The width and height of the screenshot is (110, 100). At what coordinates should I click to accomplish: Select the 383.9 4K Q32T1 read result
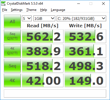[x=43, y=51]
